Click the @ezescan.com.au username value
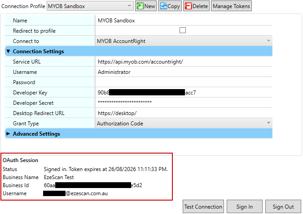This screenshot has height=214, width=303. 75,193
